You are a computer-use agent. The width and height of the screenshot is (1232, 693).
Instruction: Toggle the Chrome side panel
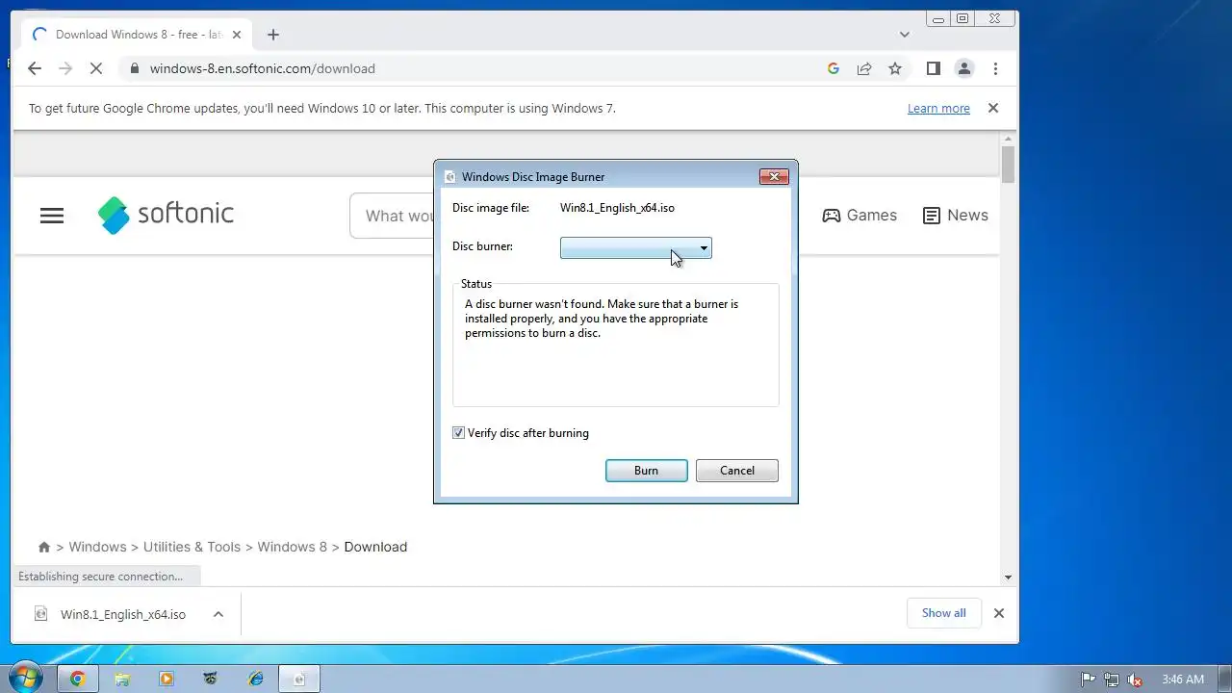click(933, 68)
